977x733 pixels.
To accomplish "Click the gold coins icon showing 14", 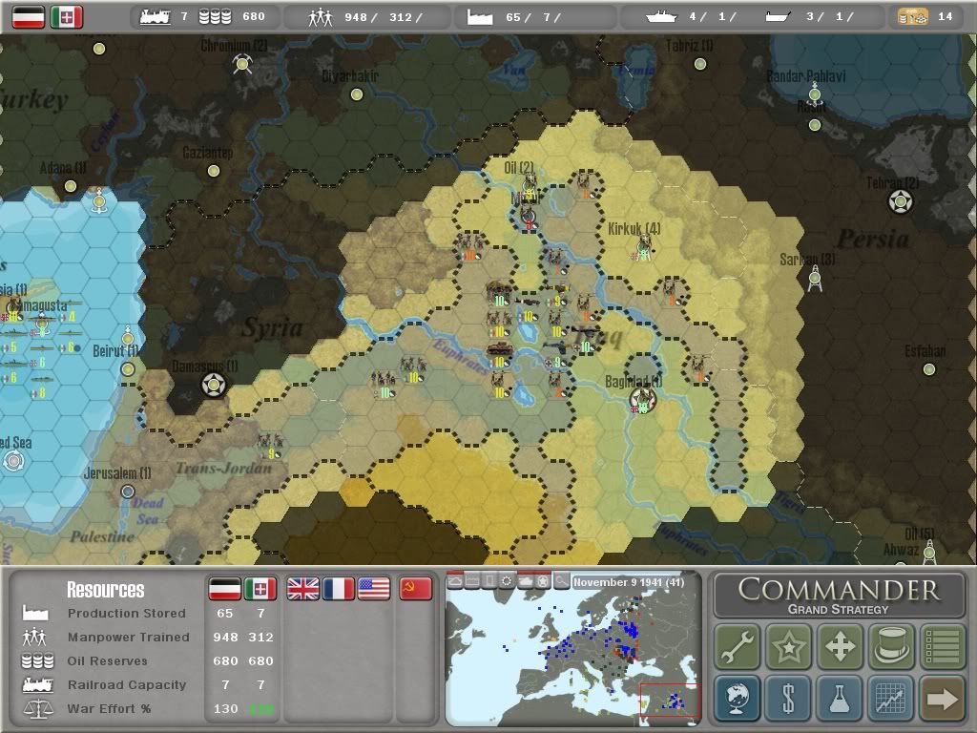I will [x=913, y=17].
